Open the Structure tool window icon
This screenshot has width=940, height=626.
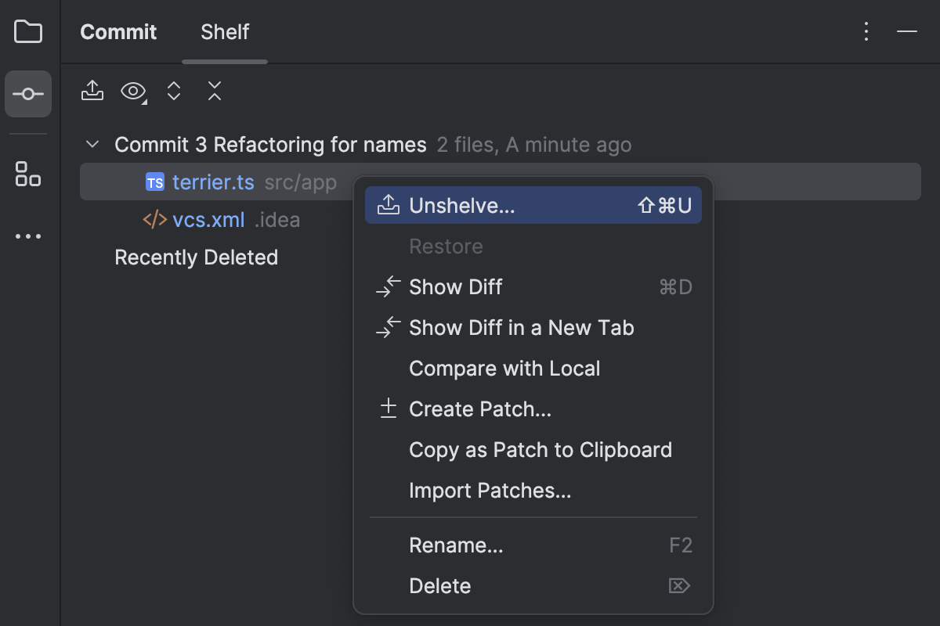[x=28, y=174]
